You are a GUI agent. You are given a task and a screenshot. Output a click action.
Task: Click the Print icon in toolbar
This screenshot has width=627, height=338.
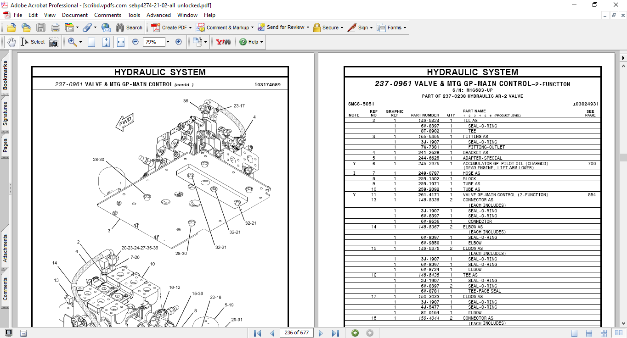56,28
